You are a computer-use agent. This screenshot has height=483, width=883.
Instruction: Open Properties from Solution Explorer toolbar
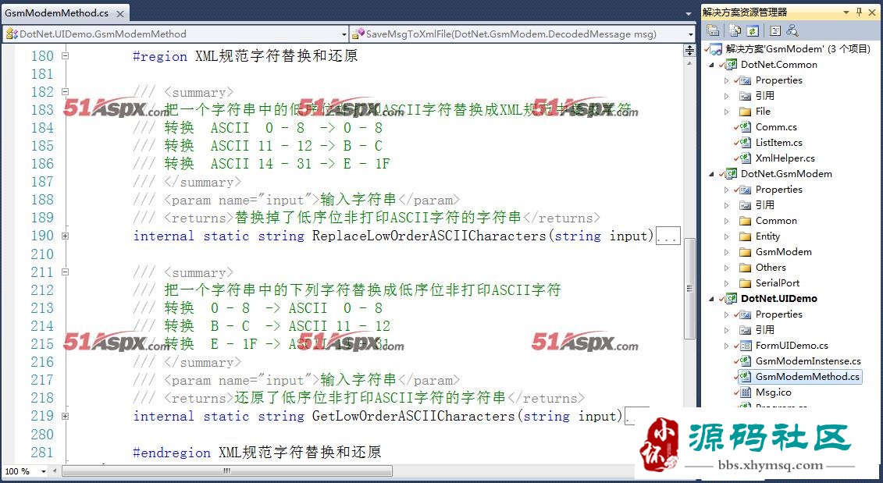coord(713,31)
